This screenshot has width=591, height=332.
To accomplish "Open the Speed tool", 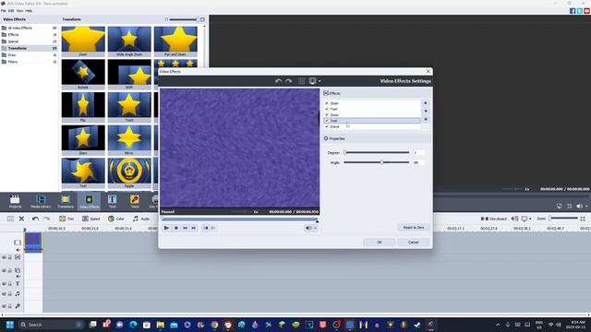I will click(x=90, y=219).
